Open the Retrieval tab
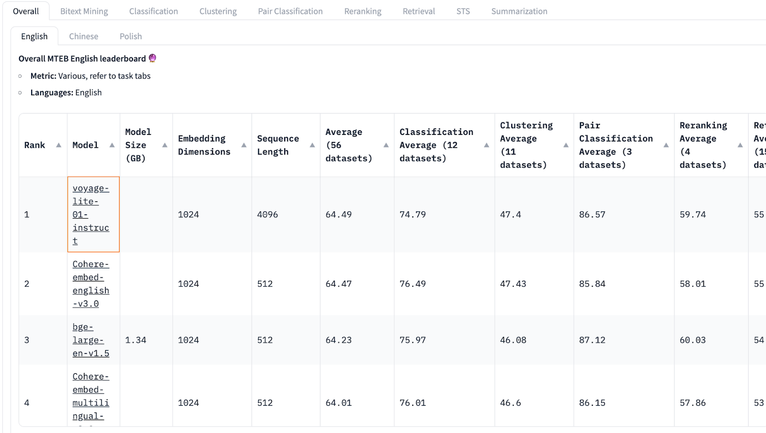Image resolution: width=766 pixels, height=433 pixels. [x=419, y=11]
